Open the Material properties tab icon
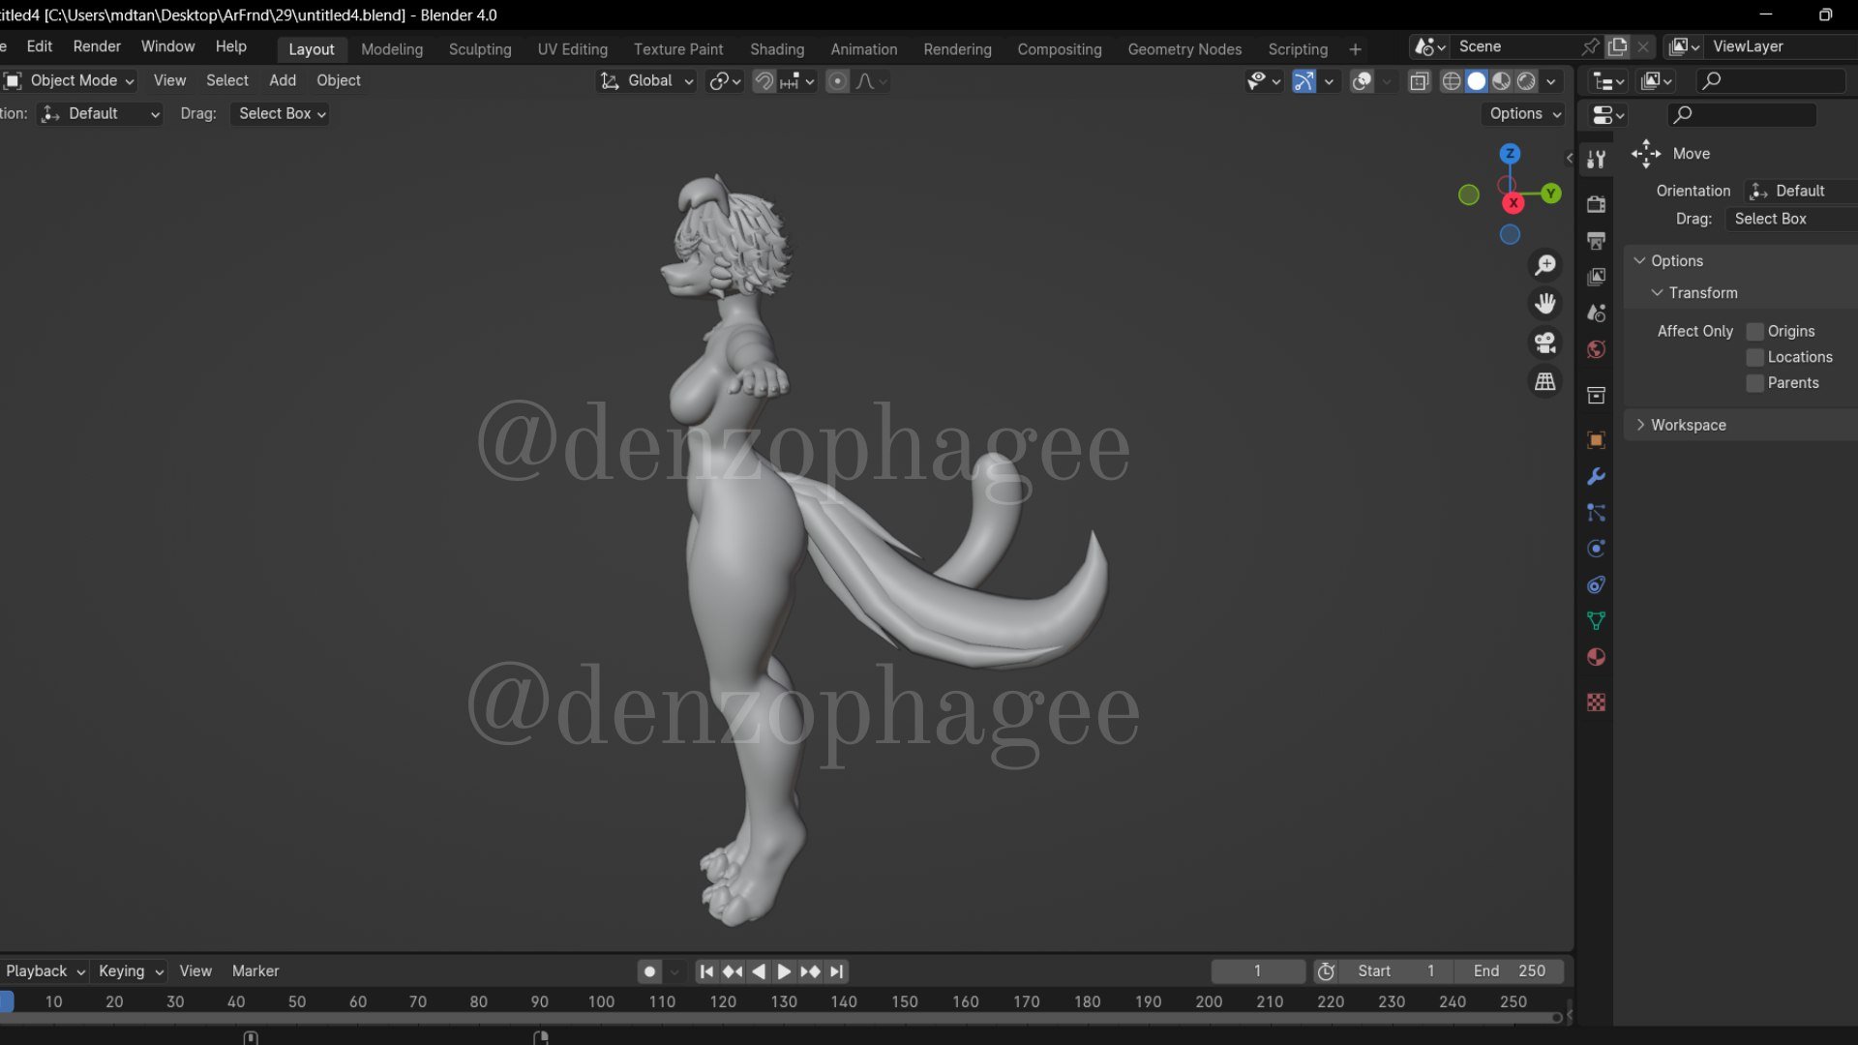The width and height of the screenshot is (1858, 1045). tap(1596, 657)
